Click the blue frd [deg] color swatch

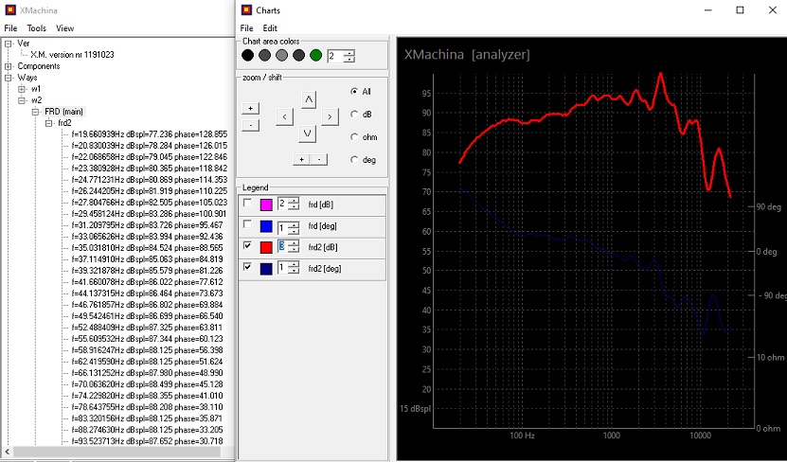coord(266,226)
